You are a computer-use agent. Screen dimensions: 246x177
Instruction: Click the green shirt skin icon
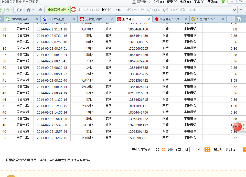223,2
